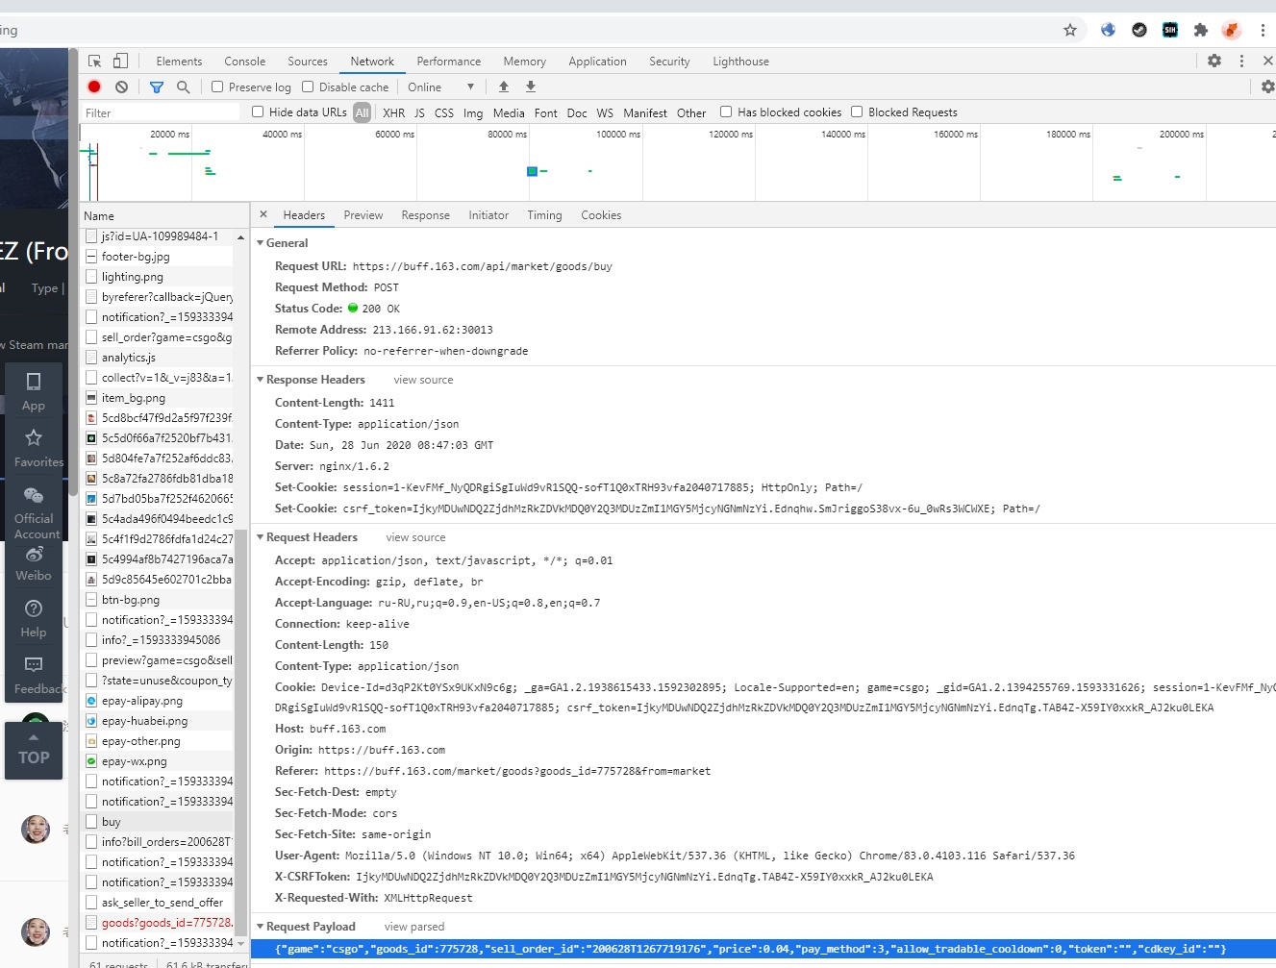1276x968 pixels.
Task: Export HAR file with download arrow
Action: click(x=530, y=87)
